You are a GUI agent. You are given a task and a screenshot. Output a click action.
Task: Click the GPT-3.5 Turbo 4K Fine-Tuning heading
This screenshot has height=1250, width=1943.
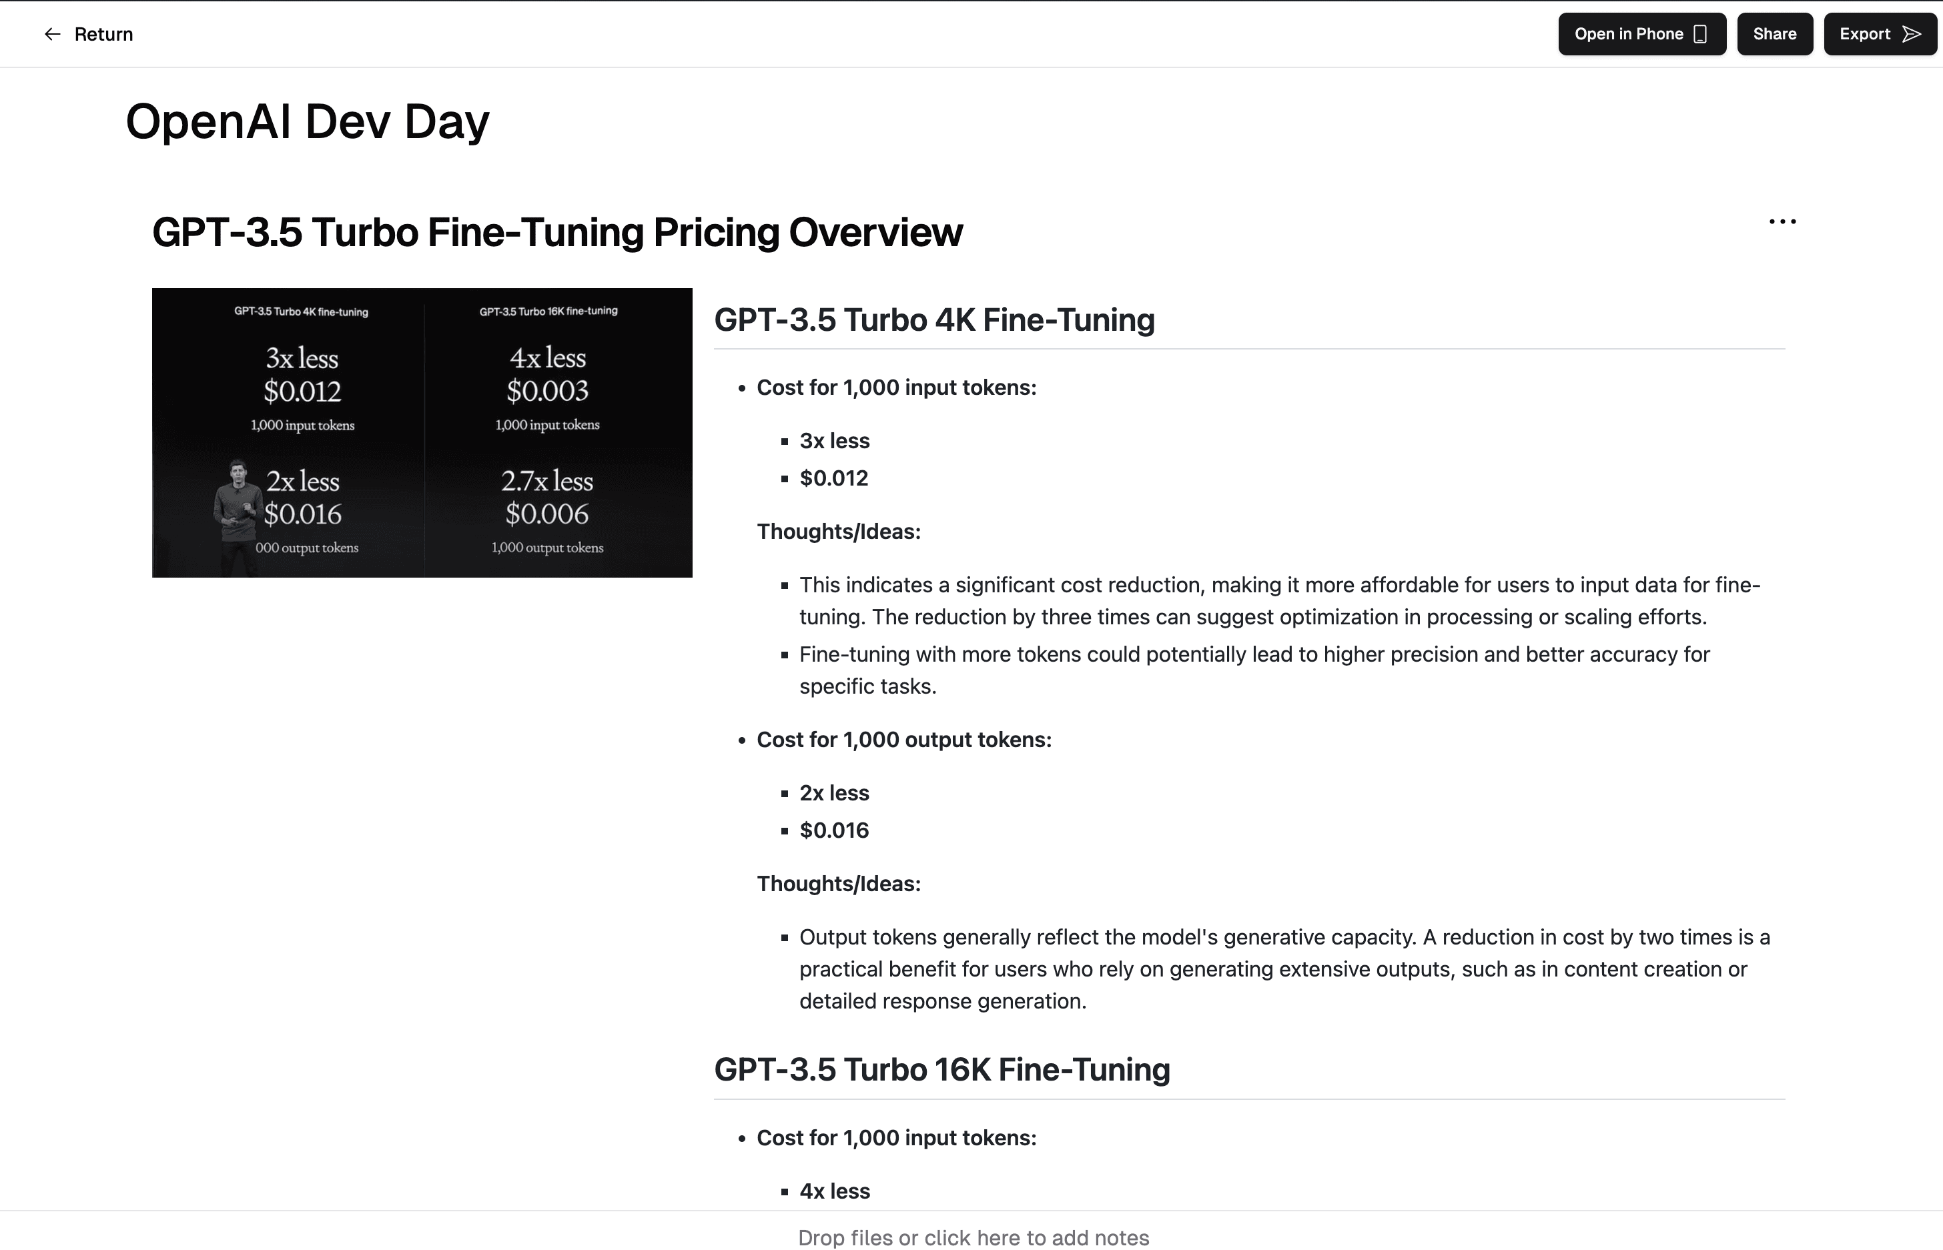[x=933, y=320]
